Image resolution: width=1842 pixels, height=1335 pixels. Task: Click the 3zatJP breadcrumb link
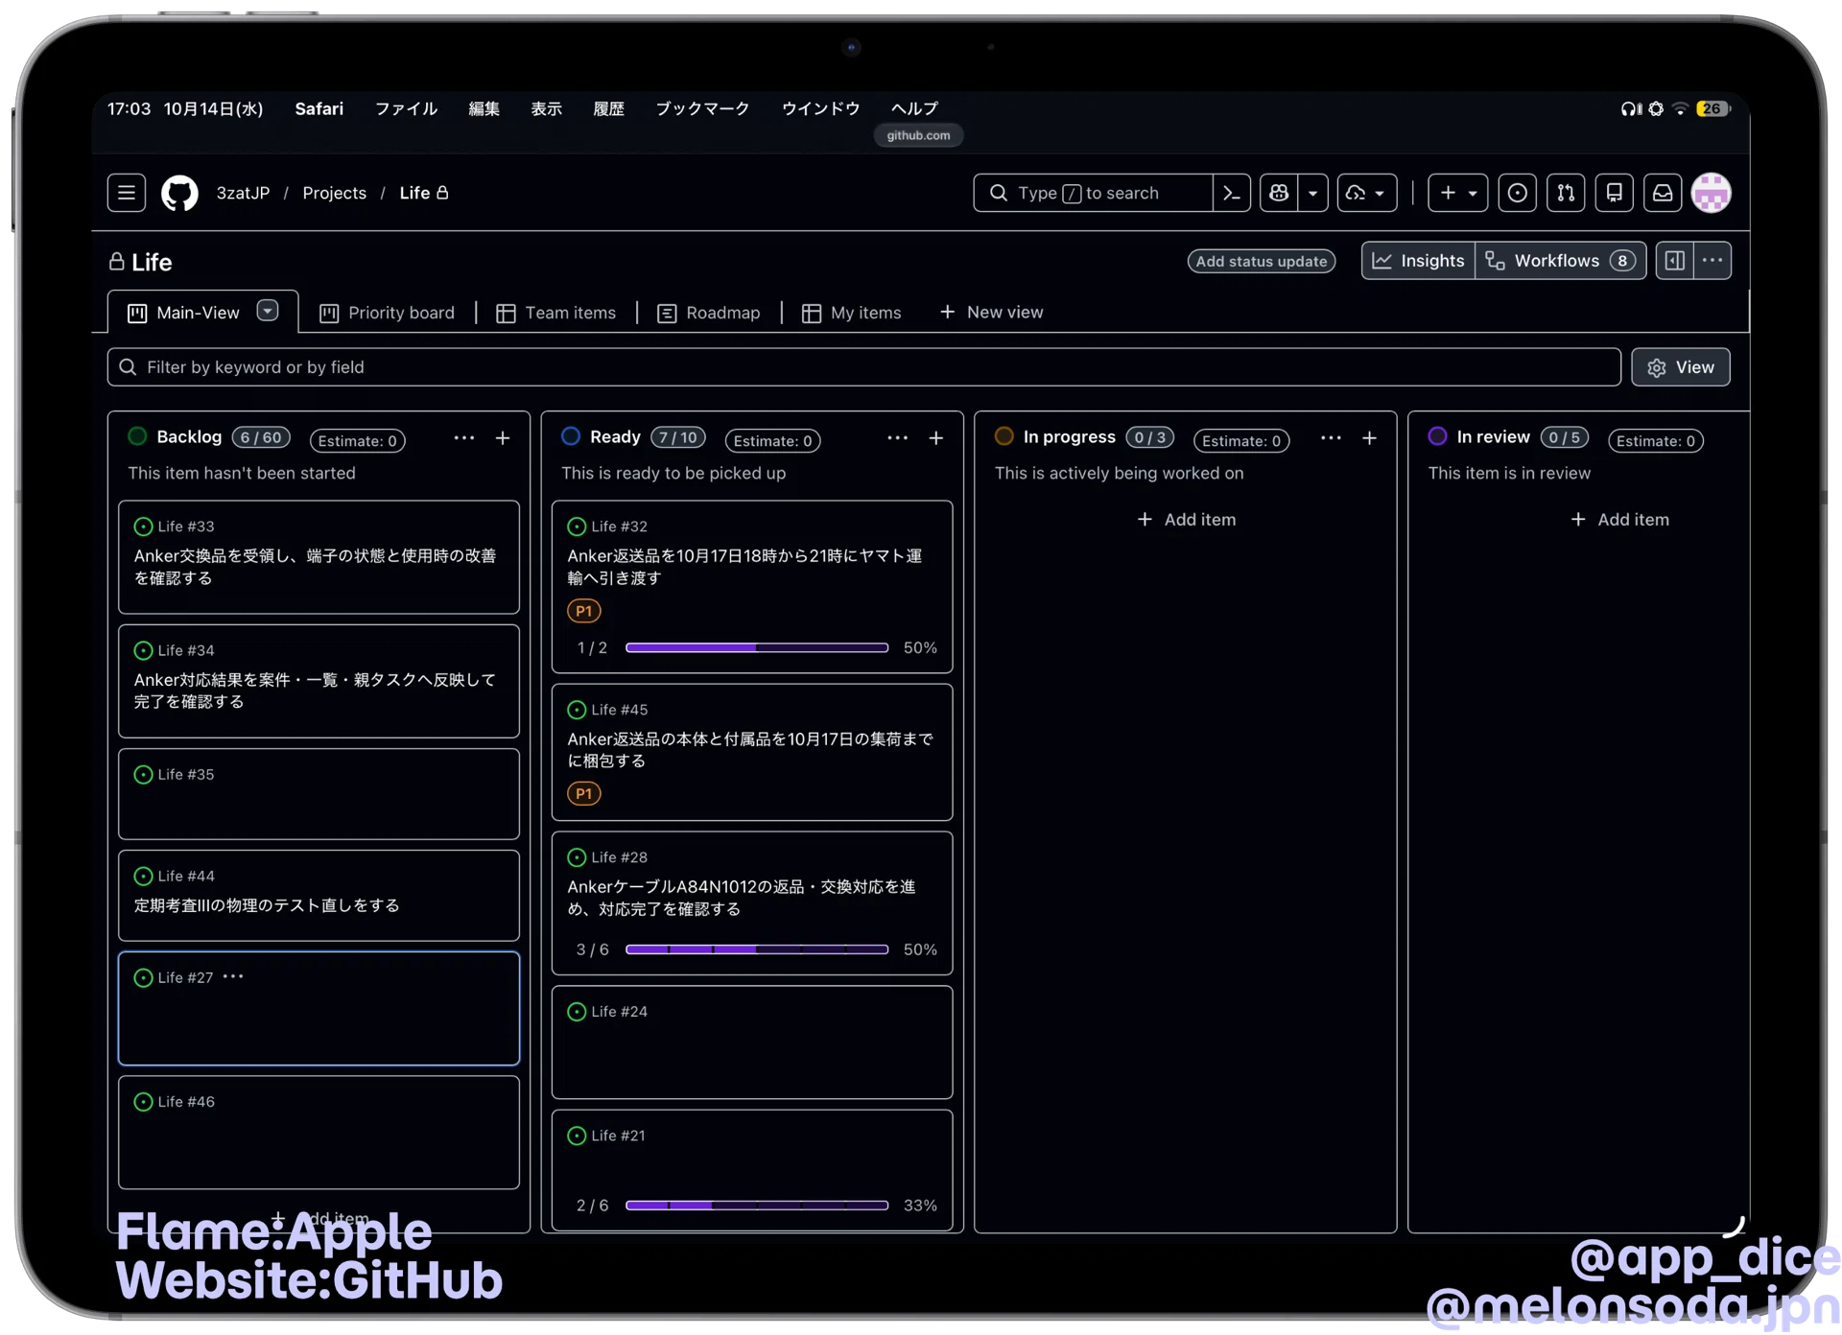point(243,193)
